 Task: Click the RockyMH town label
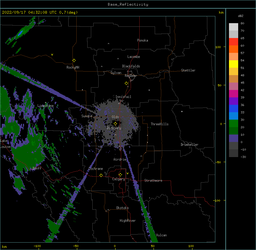click(x=73, y=67)
